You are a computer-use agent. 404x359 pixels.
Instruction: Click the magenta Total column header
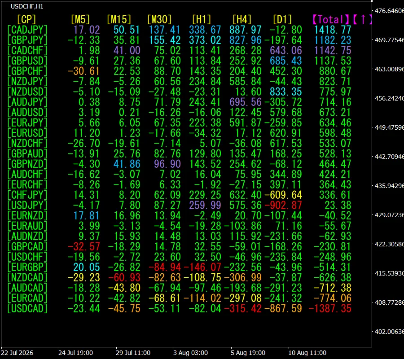click(331, 20)
